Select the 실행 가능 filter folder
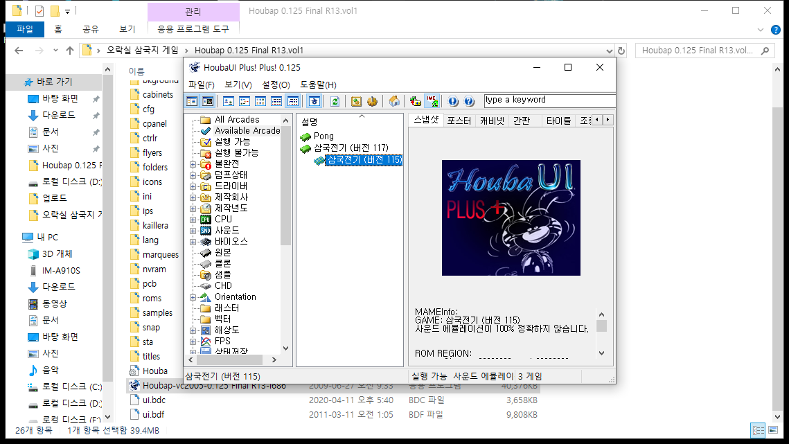 pos(232,141)
